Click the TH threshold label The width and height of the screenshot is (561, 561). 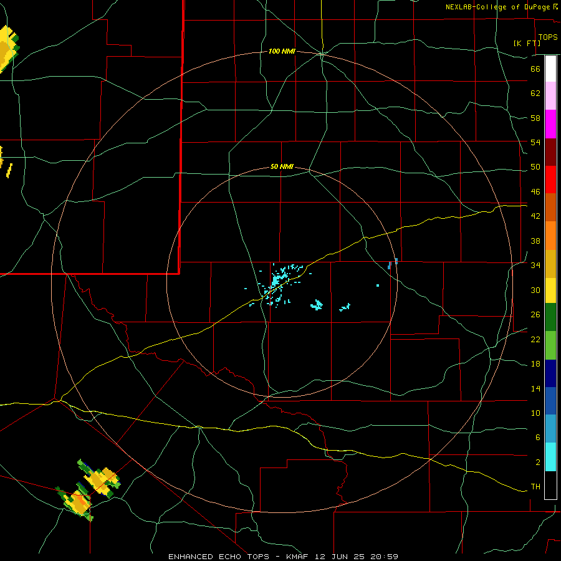tap(535, 487)
